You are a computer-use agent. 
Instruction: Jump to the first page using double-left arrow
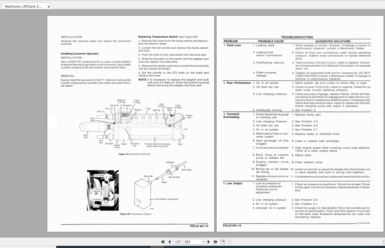pos(163,242)
